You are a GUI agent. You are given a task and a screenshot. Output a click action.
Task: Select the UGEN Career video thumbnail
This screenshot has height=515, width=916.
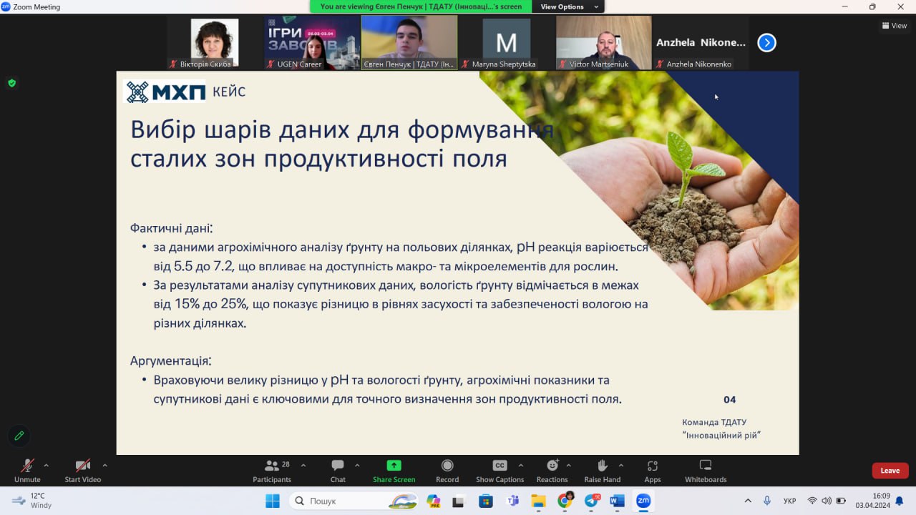[x=311, y=43]
